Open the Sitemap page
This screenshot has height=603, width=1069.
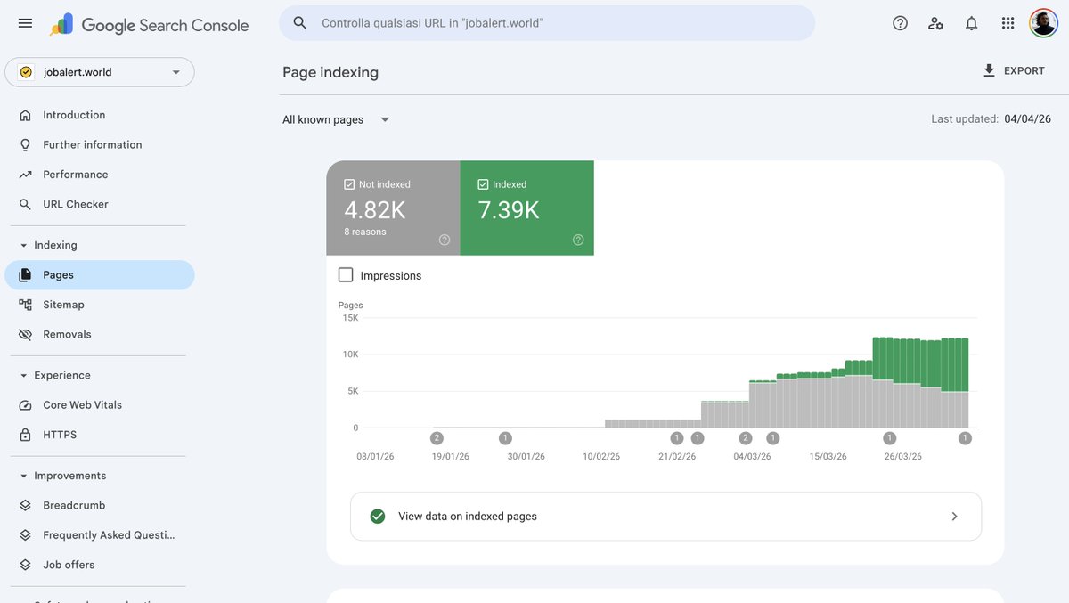tap(100, 305)
